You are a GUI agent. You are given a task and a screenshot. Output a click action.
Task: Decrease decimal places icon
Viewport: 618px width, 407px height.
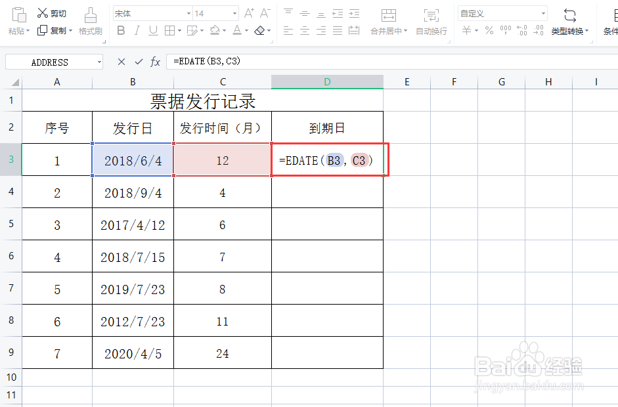tap(539, 30)
